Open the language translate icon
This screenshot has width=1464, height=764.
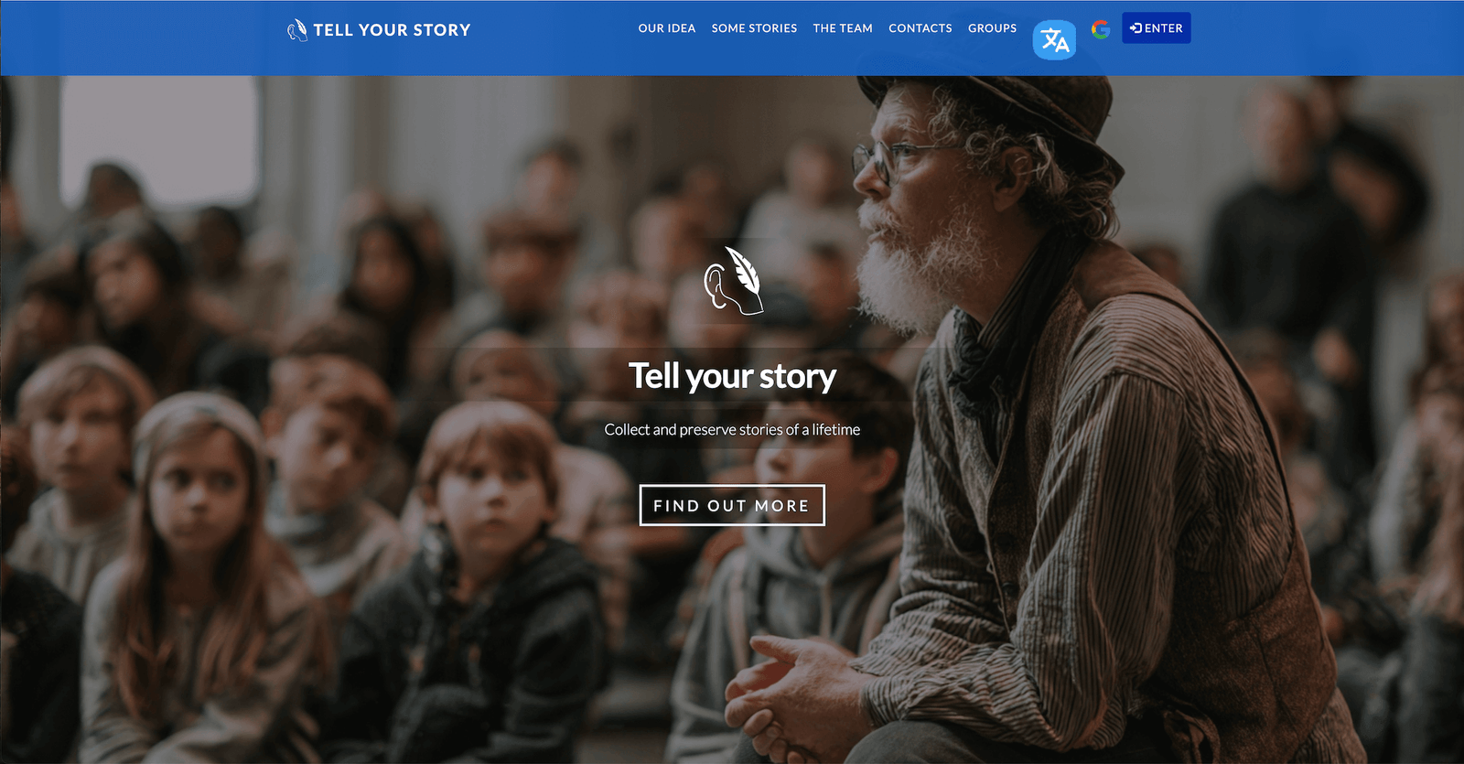1054,40
